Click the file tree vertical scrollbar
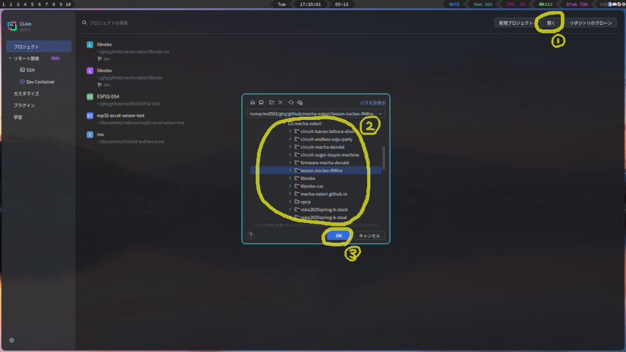The width and height of the screenshot is (626, 352). pos(383,158)
